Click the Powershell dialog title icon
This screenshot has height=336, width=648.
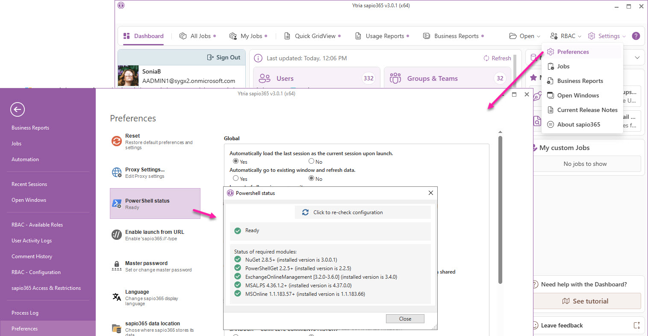tap(230, 193)
